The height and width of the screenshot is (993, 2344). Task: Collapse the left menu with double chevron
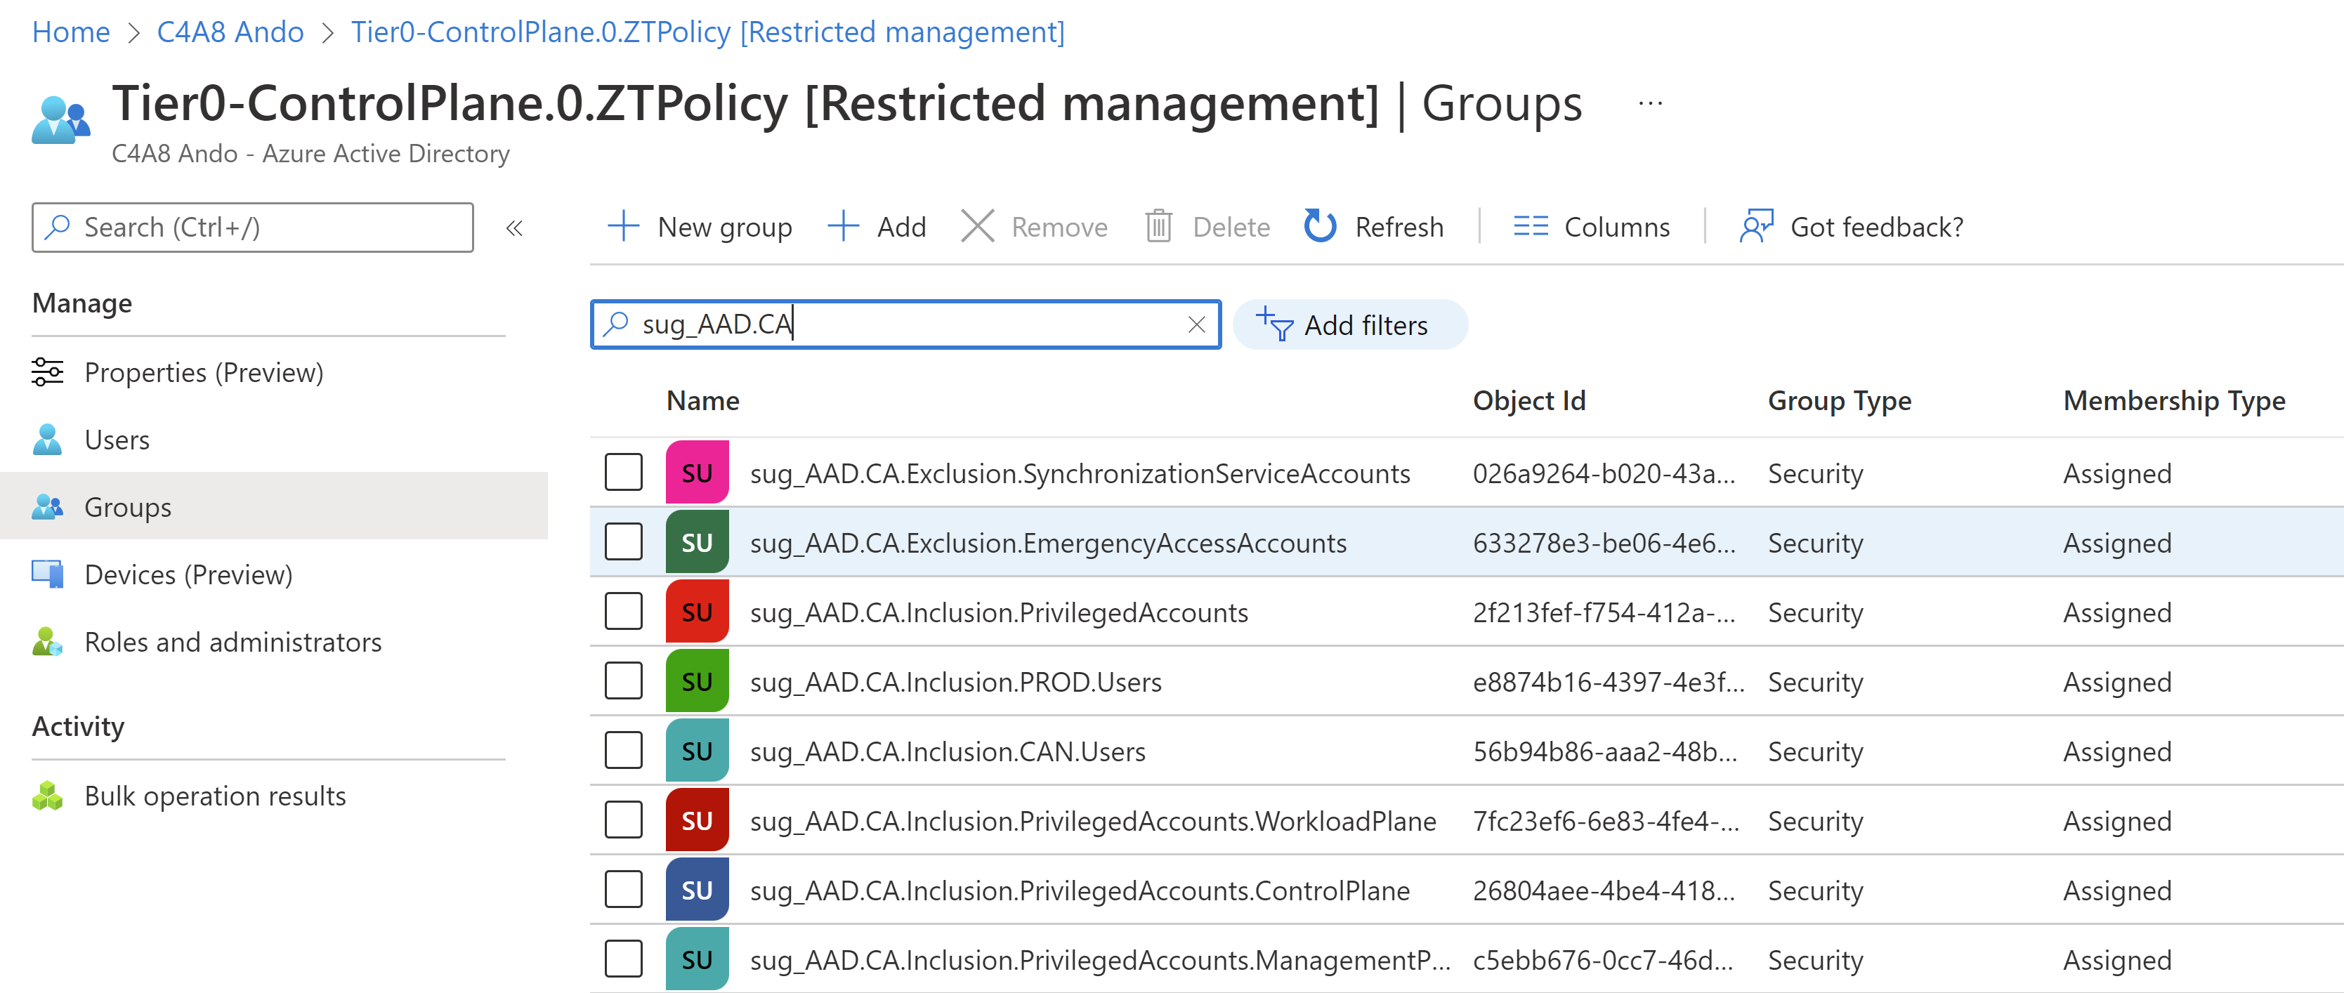click(514, 228)
